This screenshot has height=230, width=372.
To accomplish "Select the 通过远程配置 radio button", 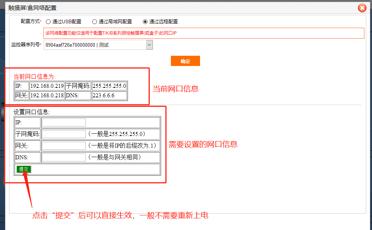I will click(x=145, y=22).
